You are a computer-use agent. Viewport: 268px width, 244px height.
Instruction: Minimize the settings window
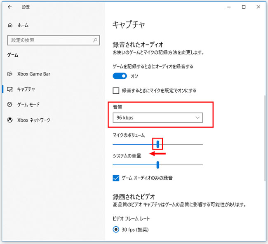(229, 7)
